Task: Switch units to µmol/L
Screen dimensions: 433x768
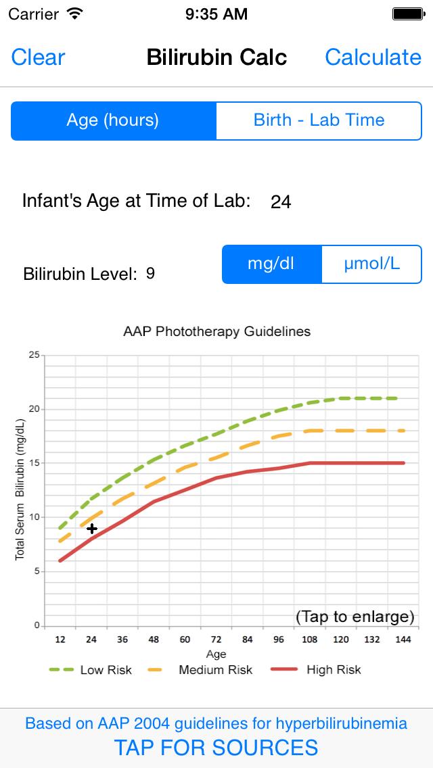Action: tap(371, 264)
